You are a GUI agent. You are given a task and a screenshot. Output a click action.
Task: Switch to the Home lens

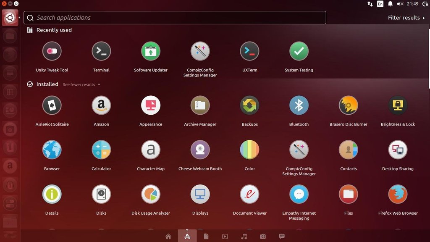point(168,236)
